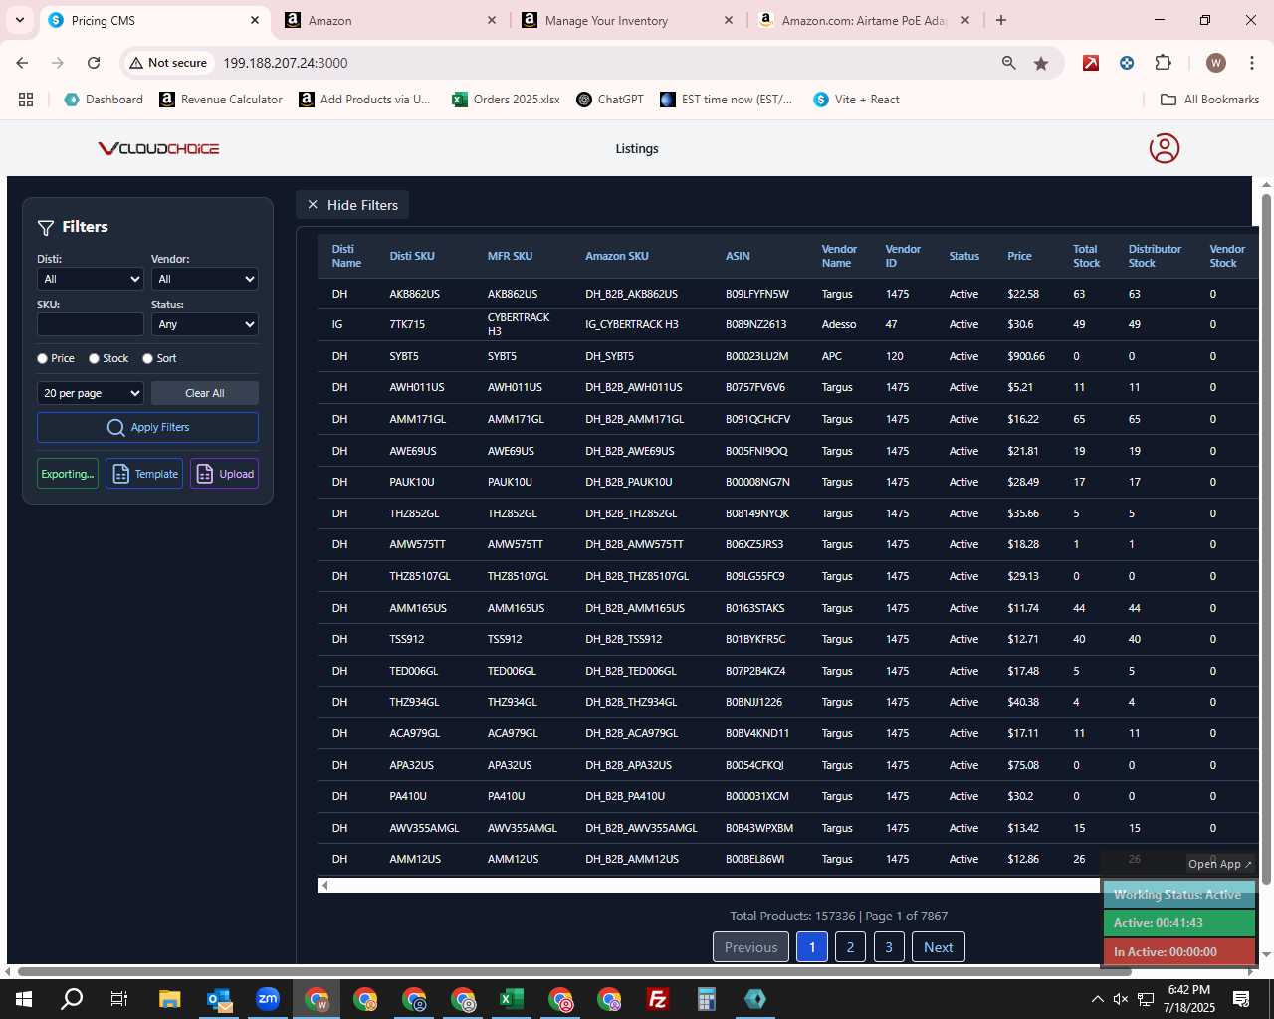Switch to the Amazon tab
Screen dimensions: 1274x1019
click(389, 20)
